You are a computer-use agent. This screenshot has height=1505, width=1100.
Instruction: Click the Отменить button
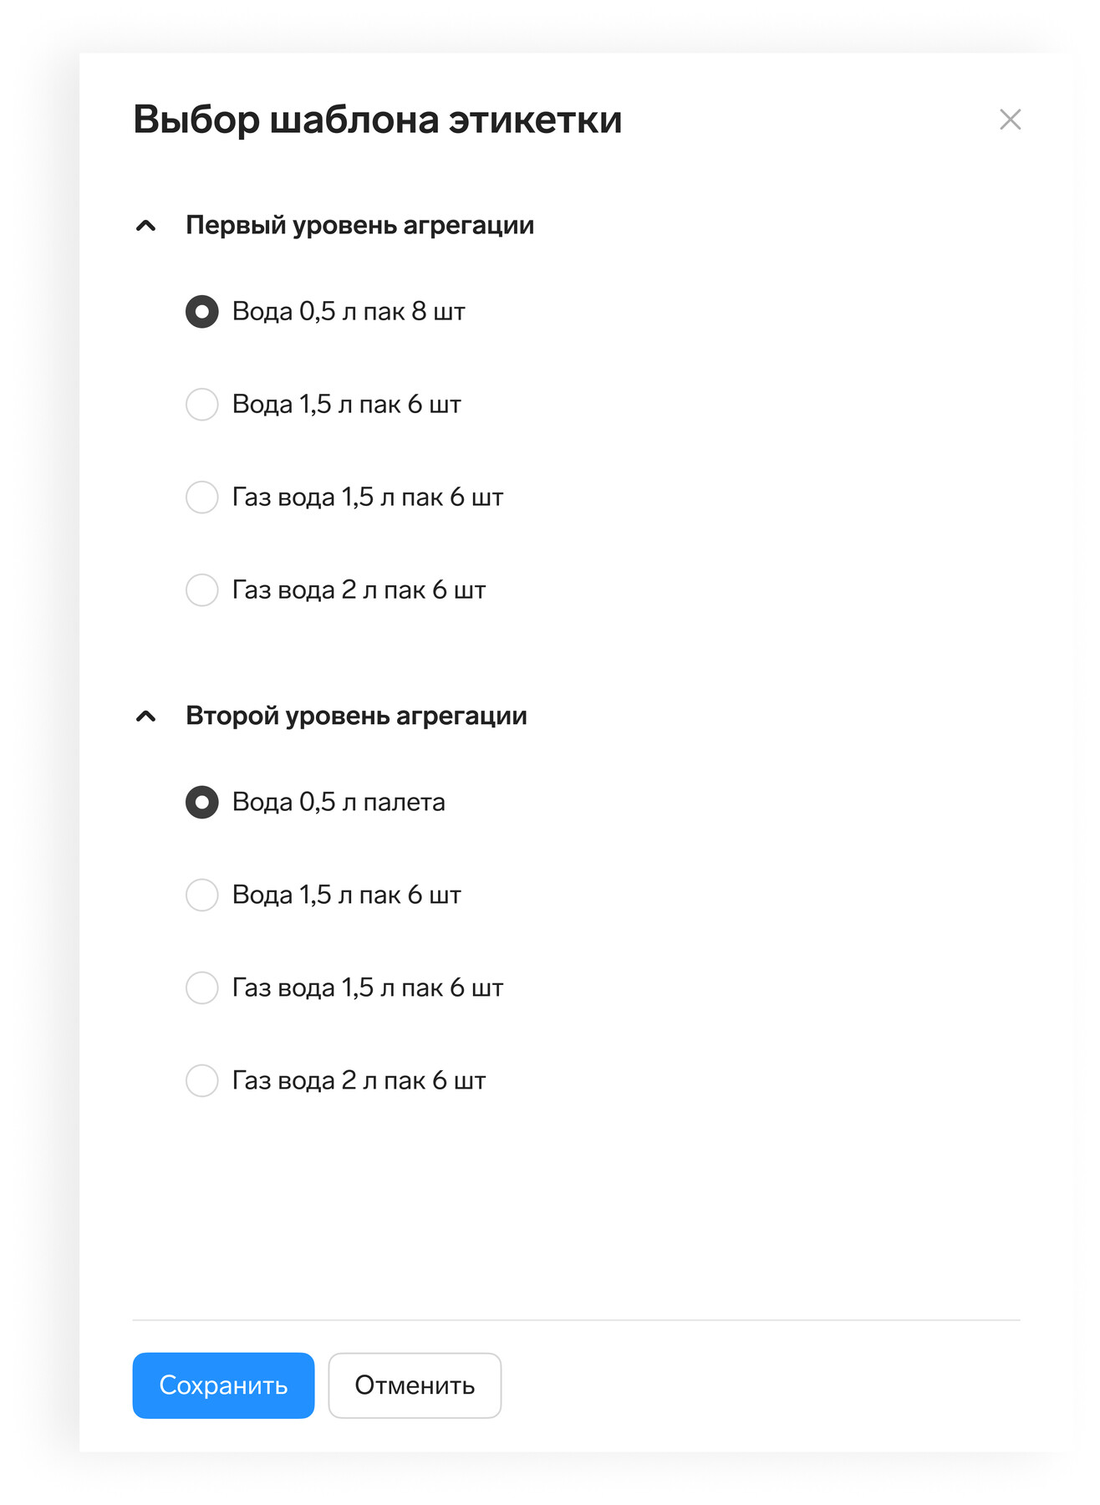coord(415,1385)
